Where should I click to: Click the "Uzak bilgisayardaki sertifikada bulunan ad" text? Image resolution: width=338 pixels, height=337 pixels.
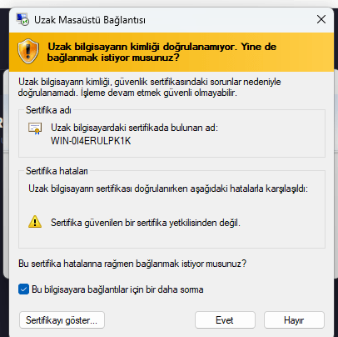134,128
